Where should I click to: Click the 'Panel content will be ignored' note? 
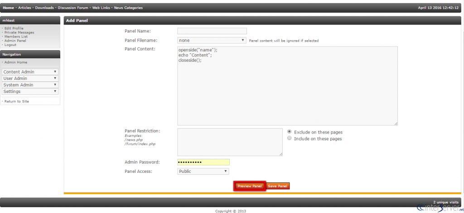(x=284, y=41)
